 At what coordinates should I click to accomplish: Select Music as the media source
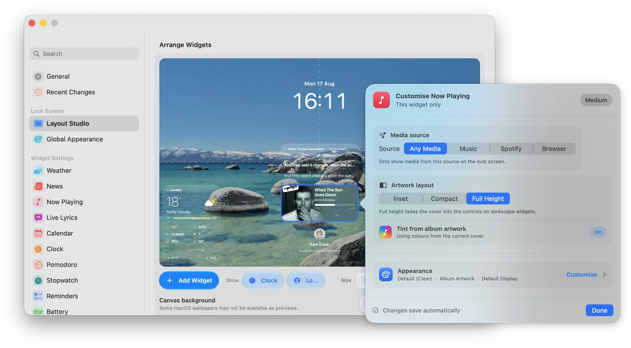[468, 149]
